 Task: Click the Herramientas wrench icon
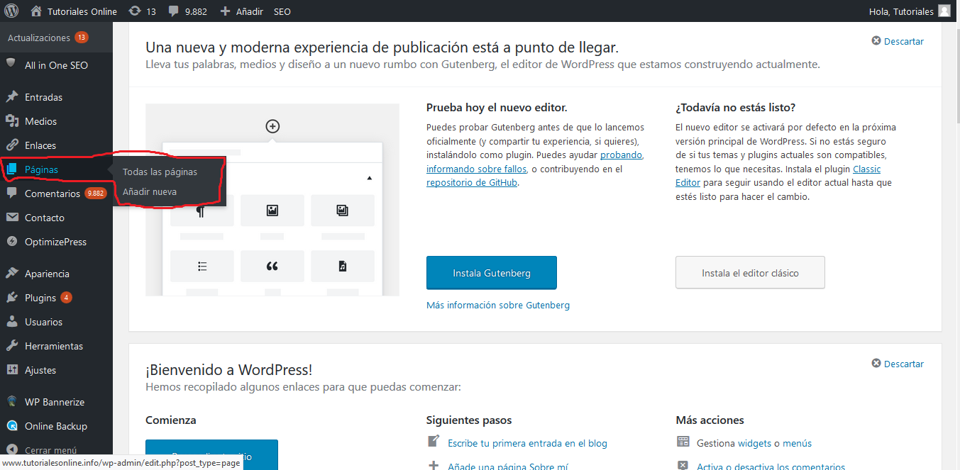(x=12, y=346)
